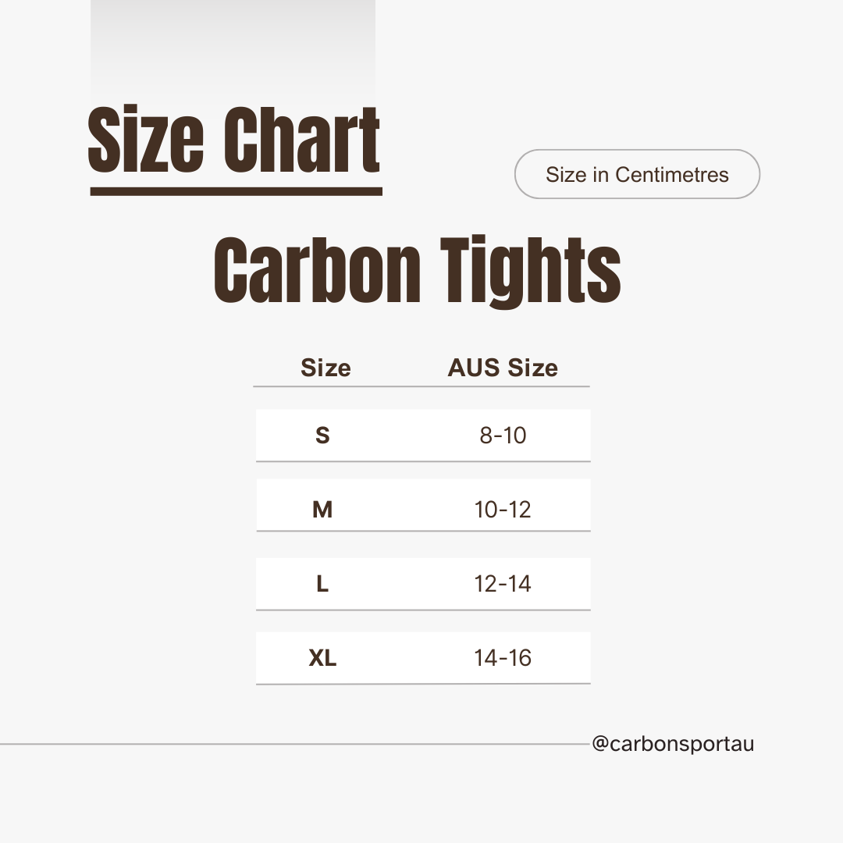This screenshot has height=843, width=843.
Task: Click the Size column header
Action: 325,368
